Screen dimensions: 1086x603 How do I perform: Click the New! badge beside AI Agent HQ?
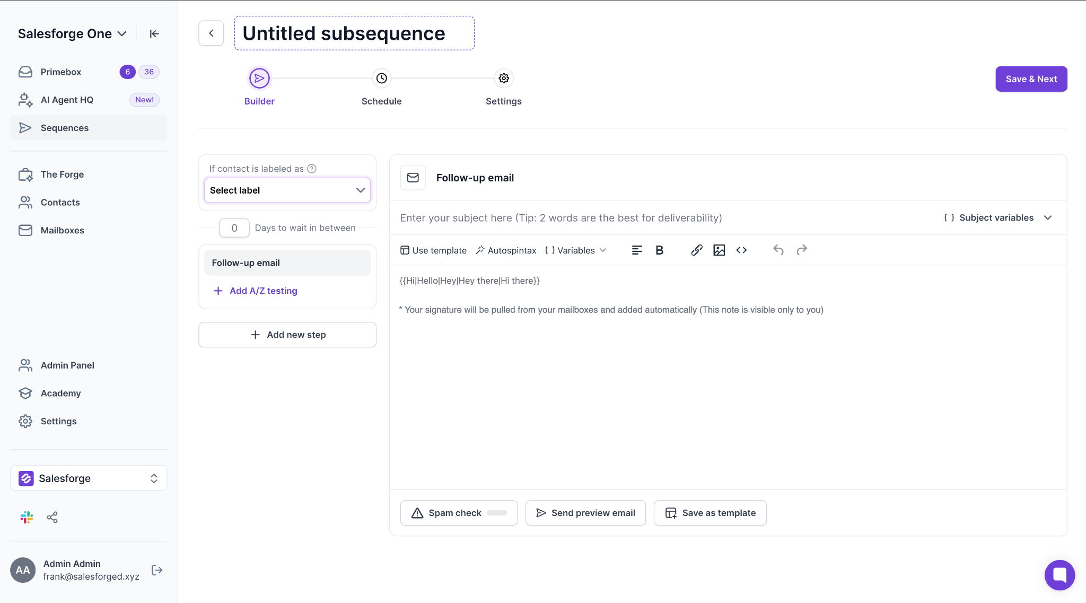pyautogui.click(x=144, y=100)
